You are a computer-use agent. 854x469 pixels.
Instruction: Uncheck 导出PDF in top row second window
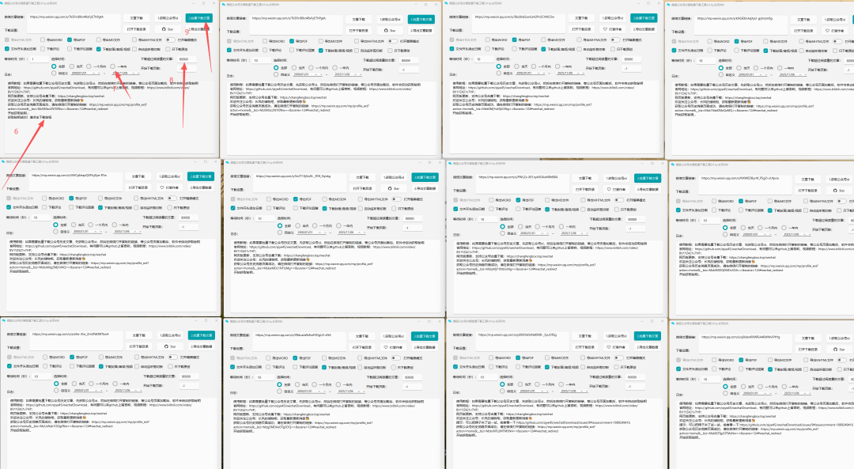point(292,41)
